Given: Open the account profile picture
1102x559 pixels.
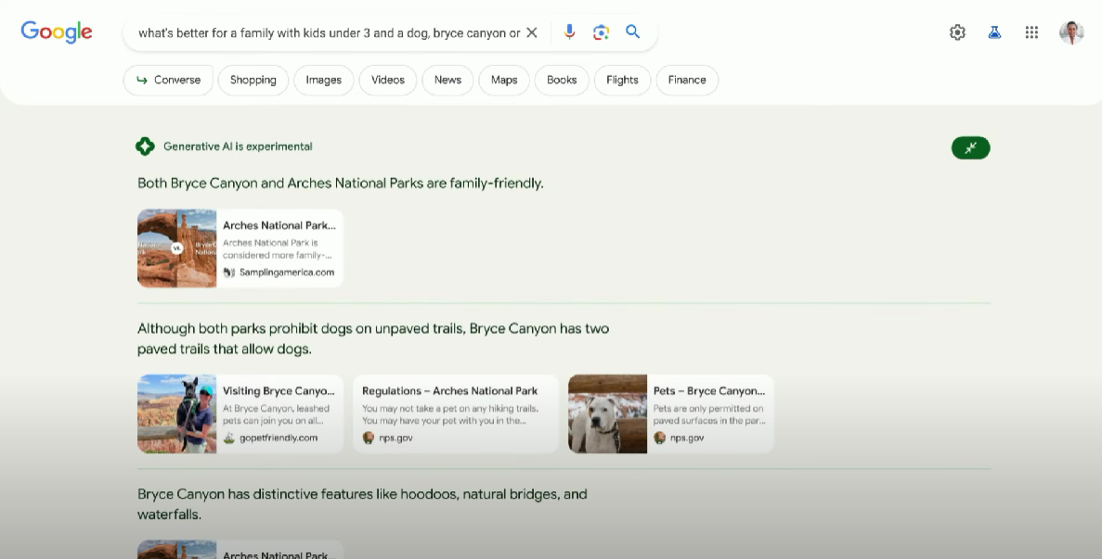Looking at the screenshot, I should pos(1071,32).
